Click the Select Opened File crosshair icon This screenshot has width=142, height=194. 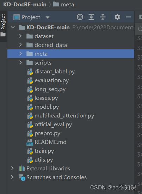pos(80,17)
